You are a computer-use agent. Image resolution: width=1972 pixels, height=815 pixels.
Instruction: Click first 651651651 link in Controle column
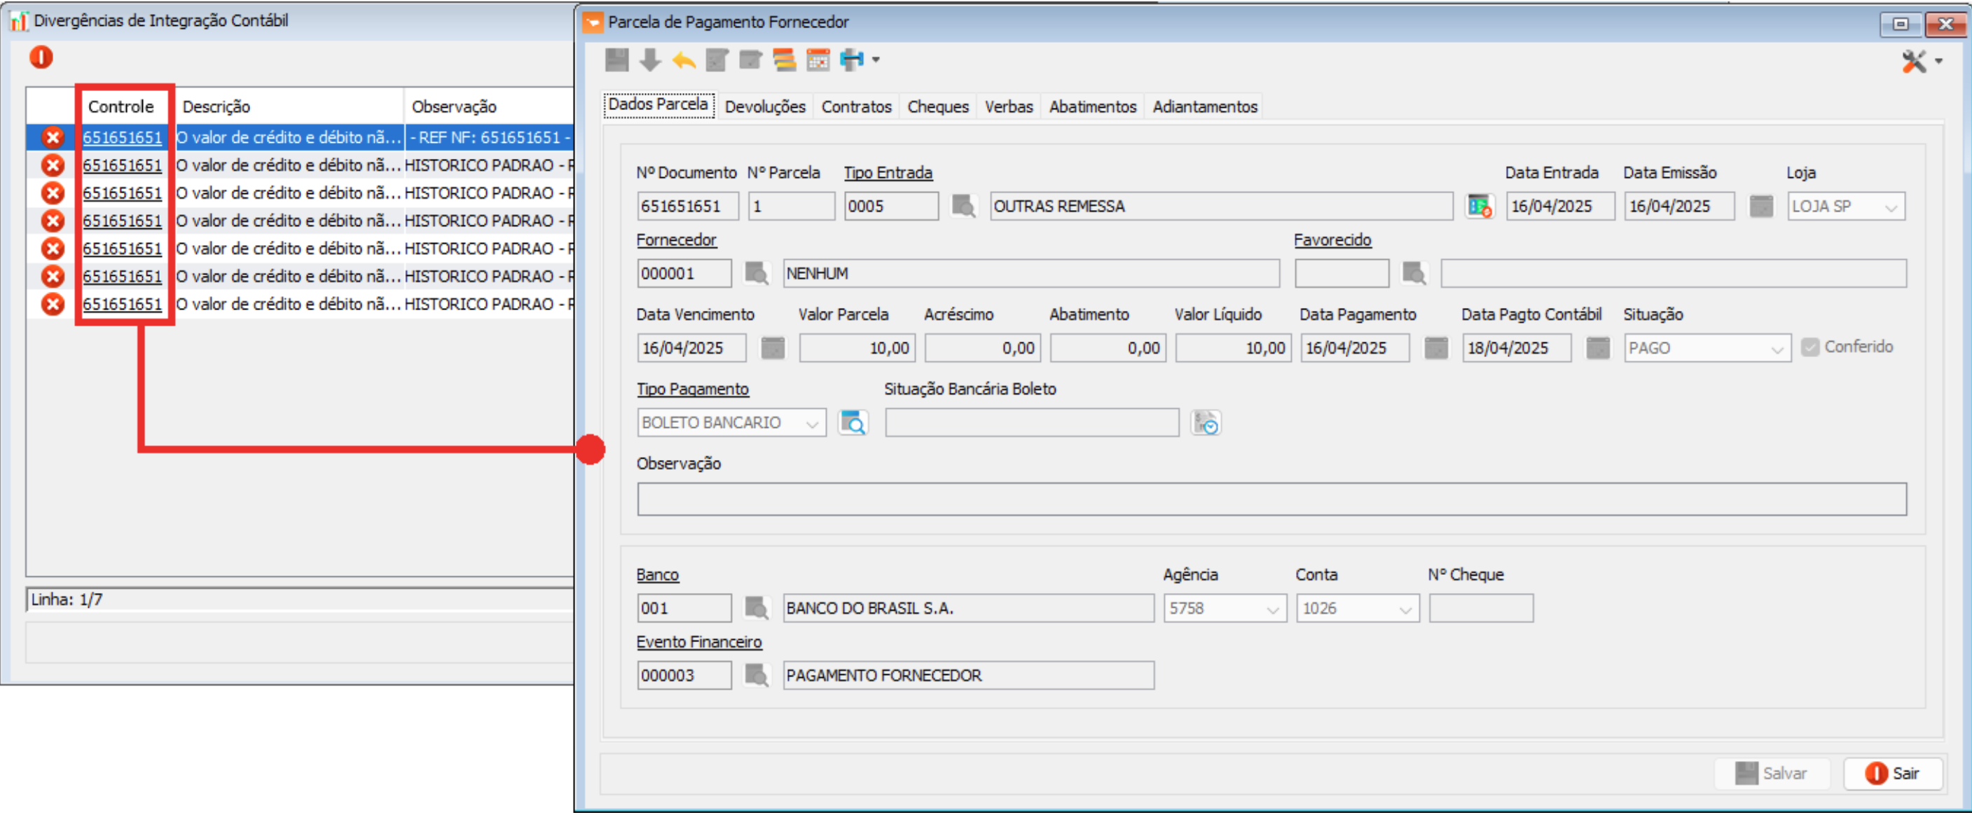click(123, 138)
